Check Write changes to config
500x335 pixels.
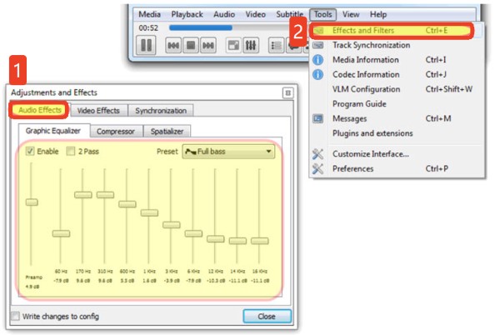coord(15,316)
